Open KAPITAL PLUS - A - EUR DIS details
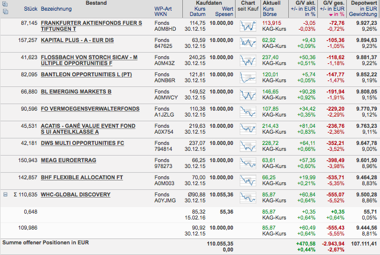Viewport: 380px width, 255px height. pyautogui.click(x=78, y=40)
